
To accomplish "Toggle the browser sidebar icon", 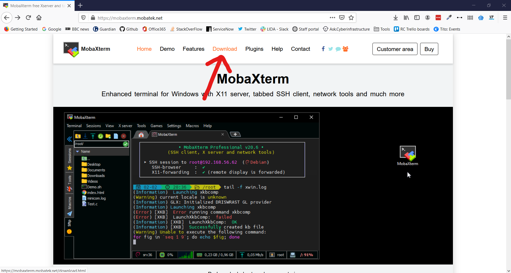I will [x=417, y=18].
